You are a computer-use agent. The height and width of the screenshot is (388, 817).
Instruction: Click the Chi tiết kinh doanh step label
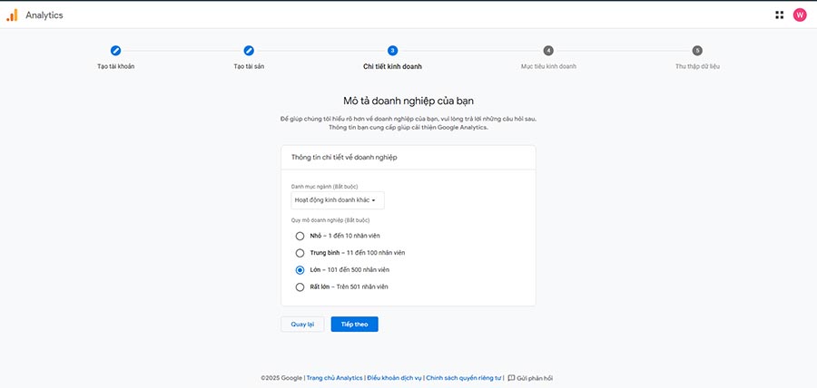[392, 66]
